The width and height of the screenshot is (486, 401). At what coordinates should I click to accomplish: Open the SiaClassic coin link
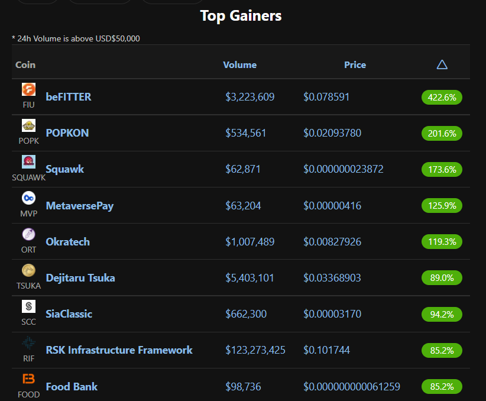tap(69, 314)
